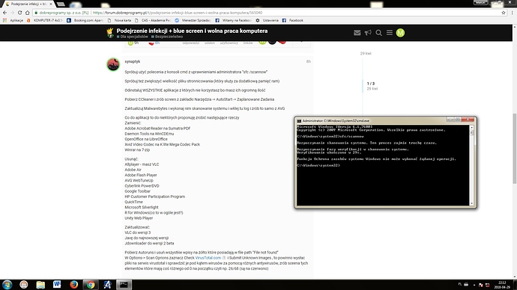The image size is (517, 290).
Task: Select the Podejrzenie infekcji browser tab
Action: 28,4
